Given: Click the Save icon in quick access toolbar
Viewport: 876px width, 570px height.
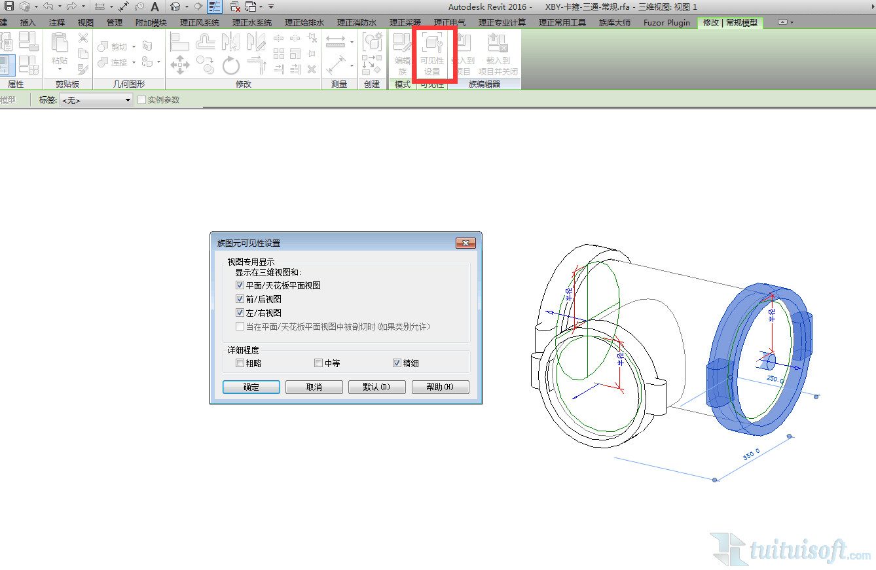Looking at the screenshot, I should (x=9, y=7).
